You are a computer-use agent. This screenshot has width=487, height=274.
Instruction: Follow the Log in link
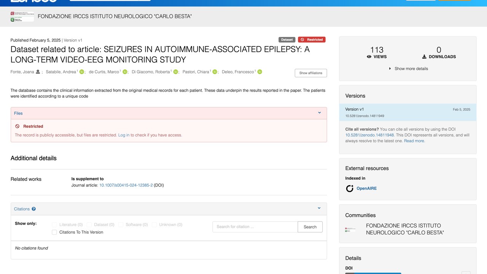[x=124, y=135]
